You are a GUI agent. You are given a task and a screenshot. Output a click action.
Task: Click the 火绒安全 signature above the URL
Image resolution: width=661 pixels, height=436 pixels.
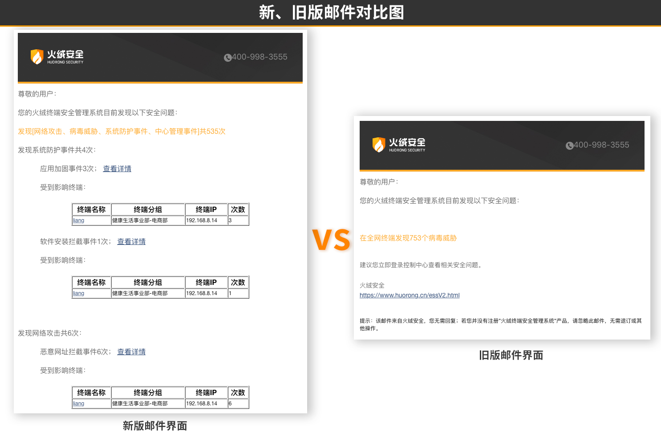(372, 285)
